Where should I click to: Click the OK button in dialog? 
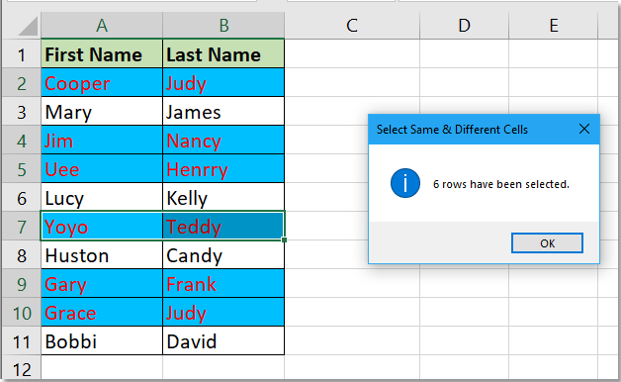(x=547, y=242)
